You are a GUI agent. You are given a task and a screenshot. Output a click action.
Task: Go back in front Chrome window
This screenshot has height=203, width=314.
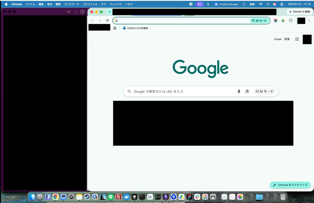pos(92,20)
